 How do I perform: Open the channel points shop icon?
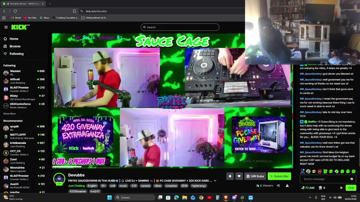tap(320, 188)
